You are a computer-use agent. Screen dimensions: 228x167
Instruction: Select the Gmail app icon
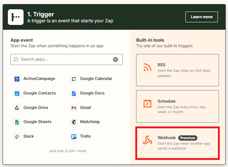point(74,108)
